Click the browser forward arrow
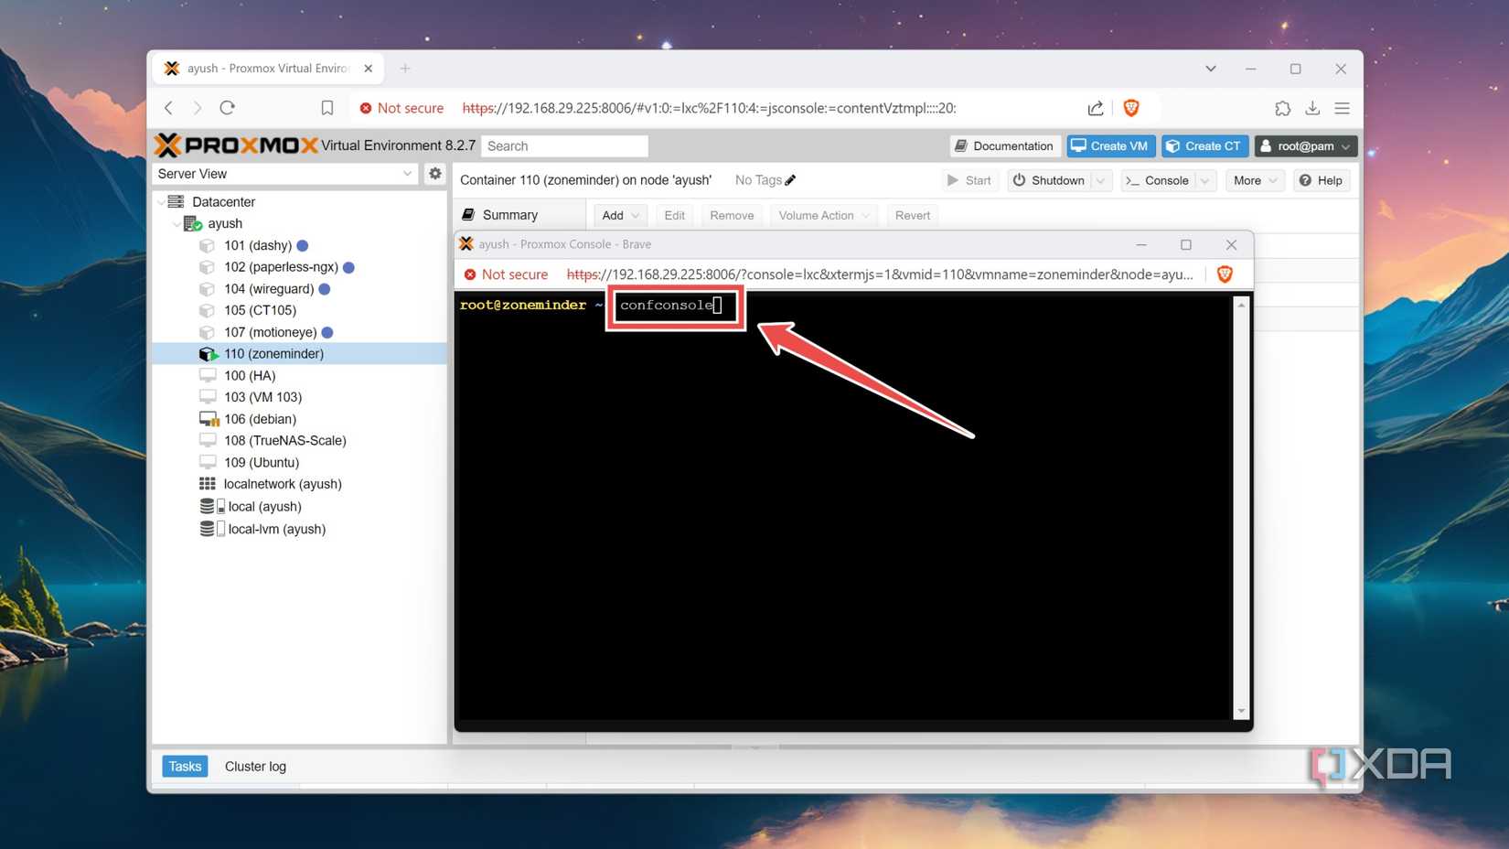 [198, 108]
